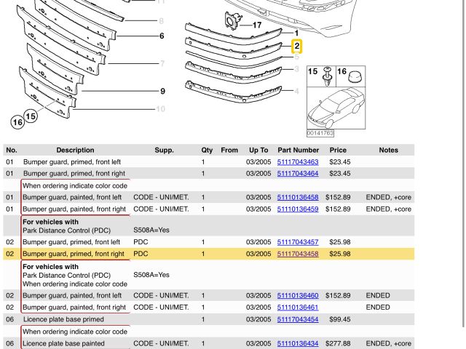This screenshot has height=349, width=466.
Task: Follow part link 51110136458
Action: [298, 198]
